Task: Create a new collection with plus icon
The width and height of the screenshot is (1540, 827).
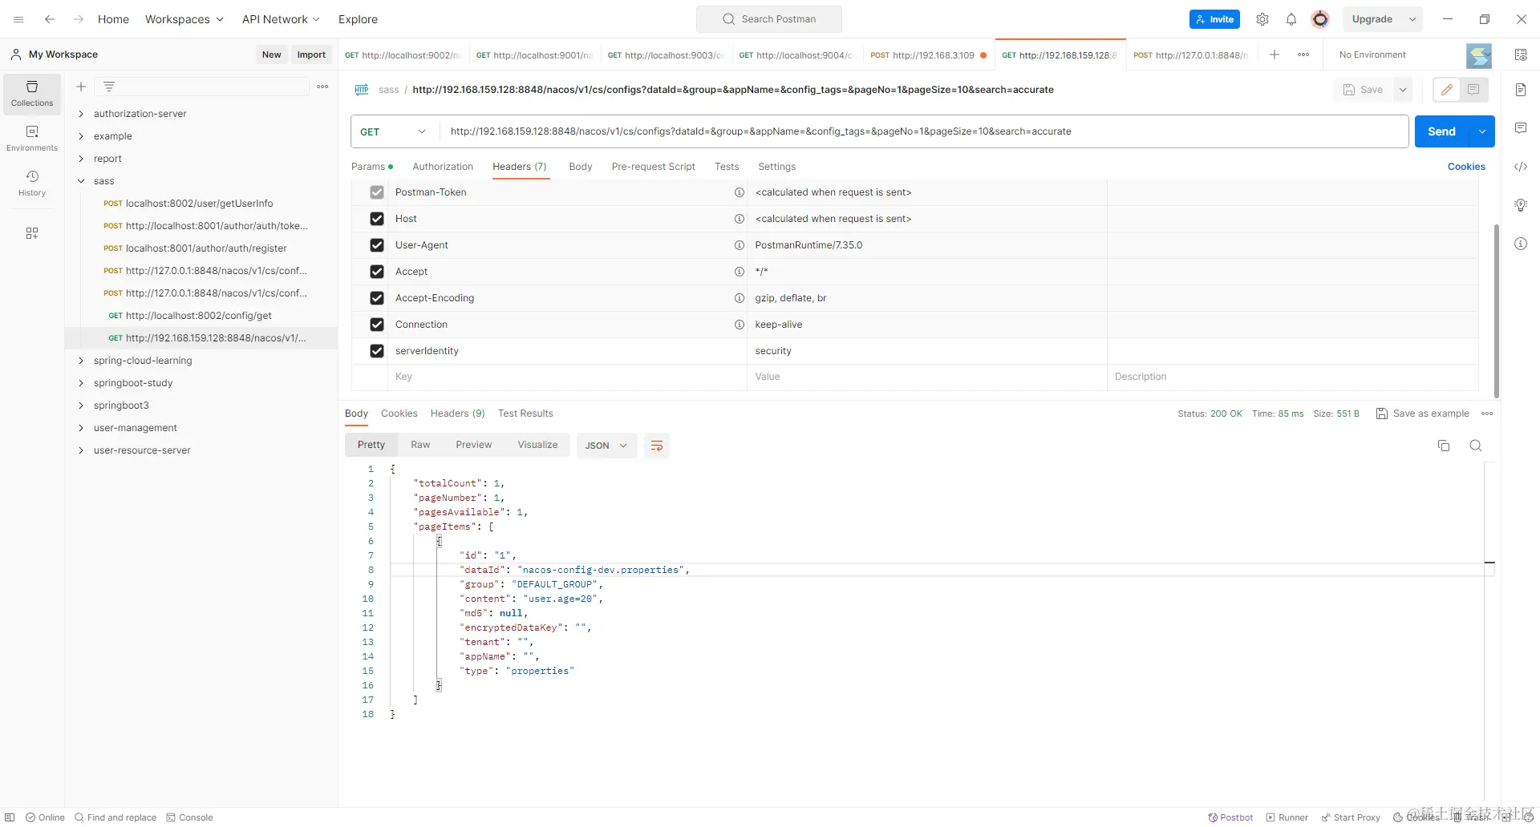Action: pos(81,87)
